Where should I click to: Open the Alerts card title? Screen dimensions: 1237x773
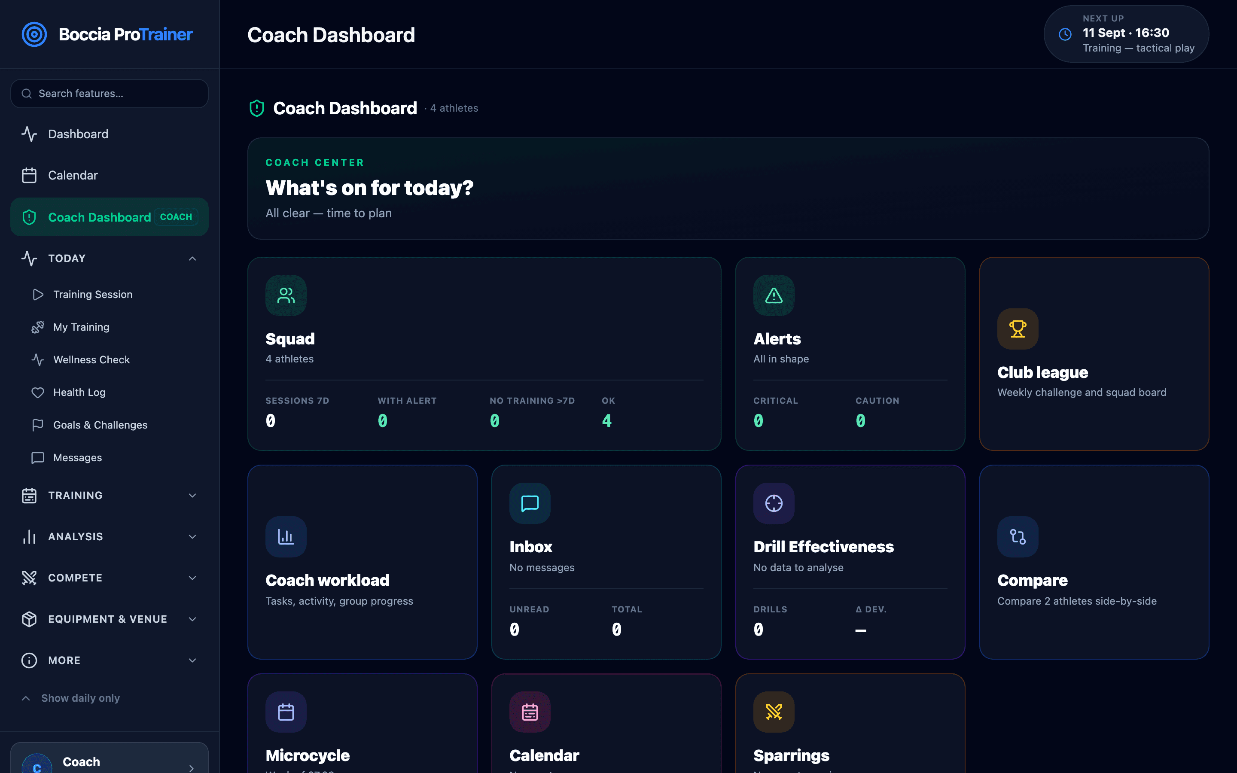point(777,339)
